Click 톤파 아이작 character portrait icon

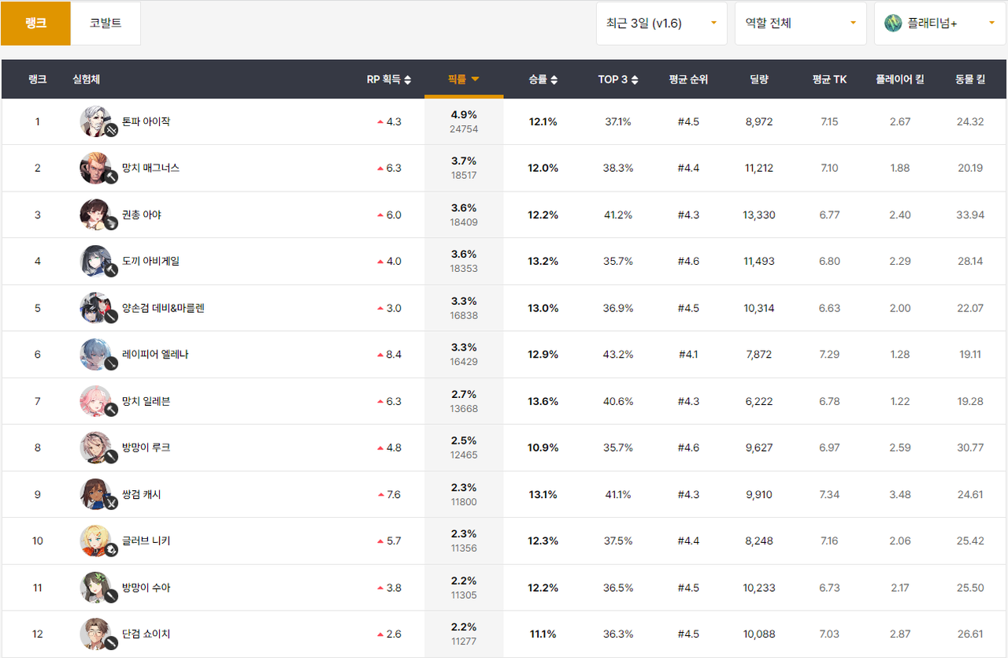click(97, 121)
